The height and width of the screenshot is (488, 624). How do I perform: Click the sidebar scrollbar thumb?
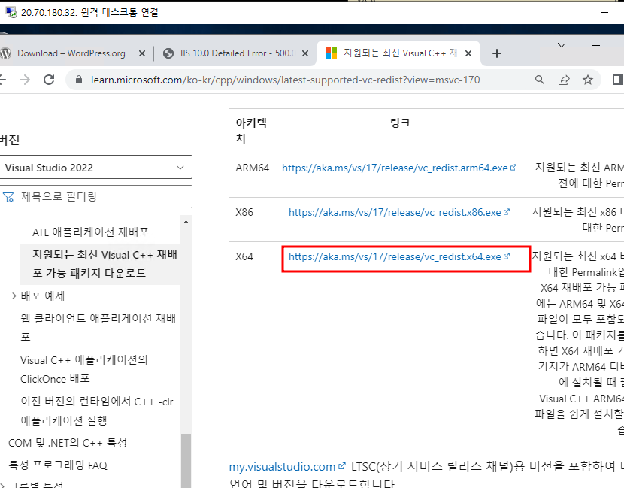coord(186,460)
